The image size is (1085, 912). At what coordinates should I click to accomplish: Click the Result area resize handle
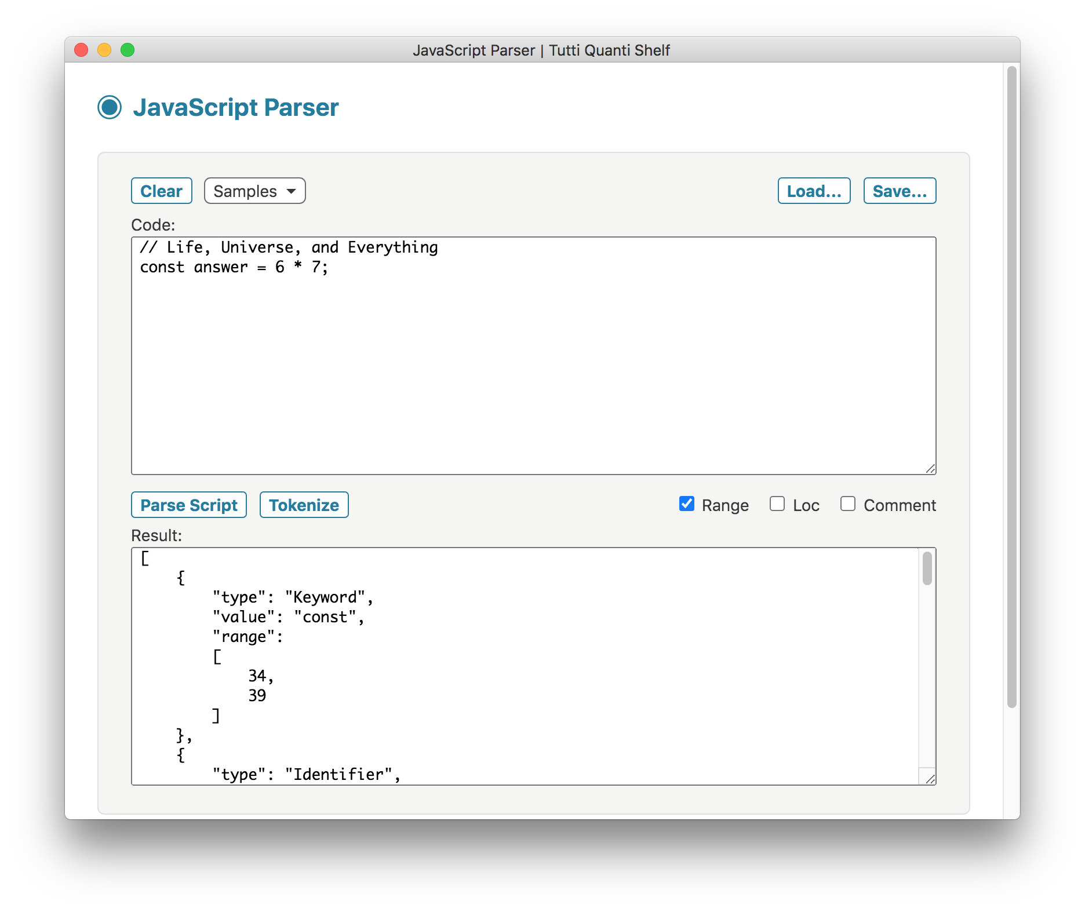point(930,779)
